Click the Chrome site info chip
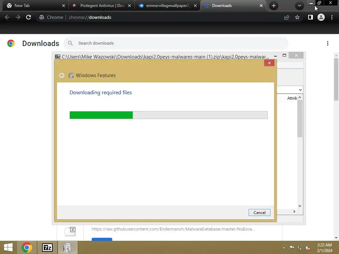This screenshot has height=254, width=339. pos(52,17)
